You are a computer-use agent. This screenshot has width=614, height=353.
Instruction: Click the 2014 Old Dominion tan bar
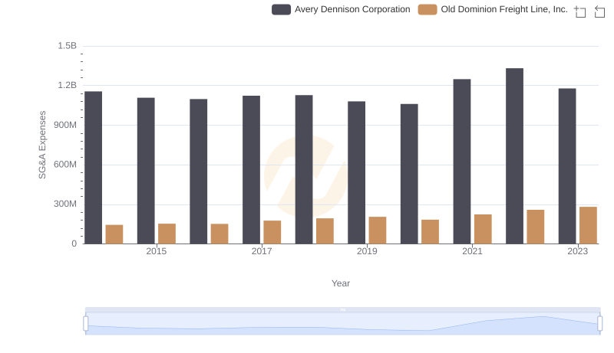(114, 234)
